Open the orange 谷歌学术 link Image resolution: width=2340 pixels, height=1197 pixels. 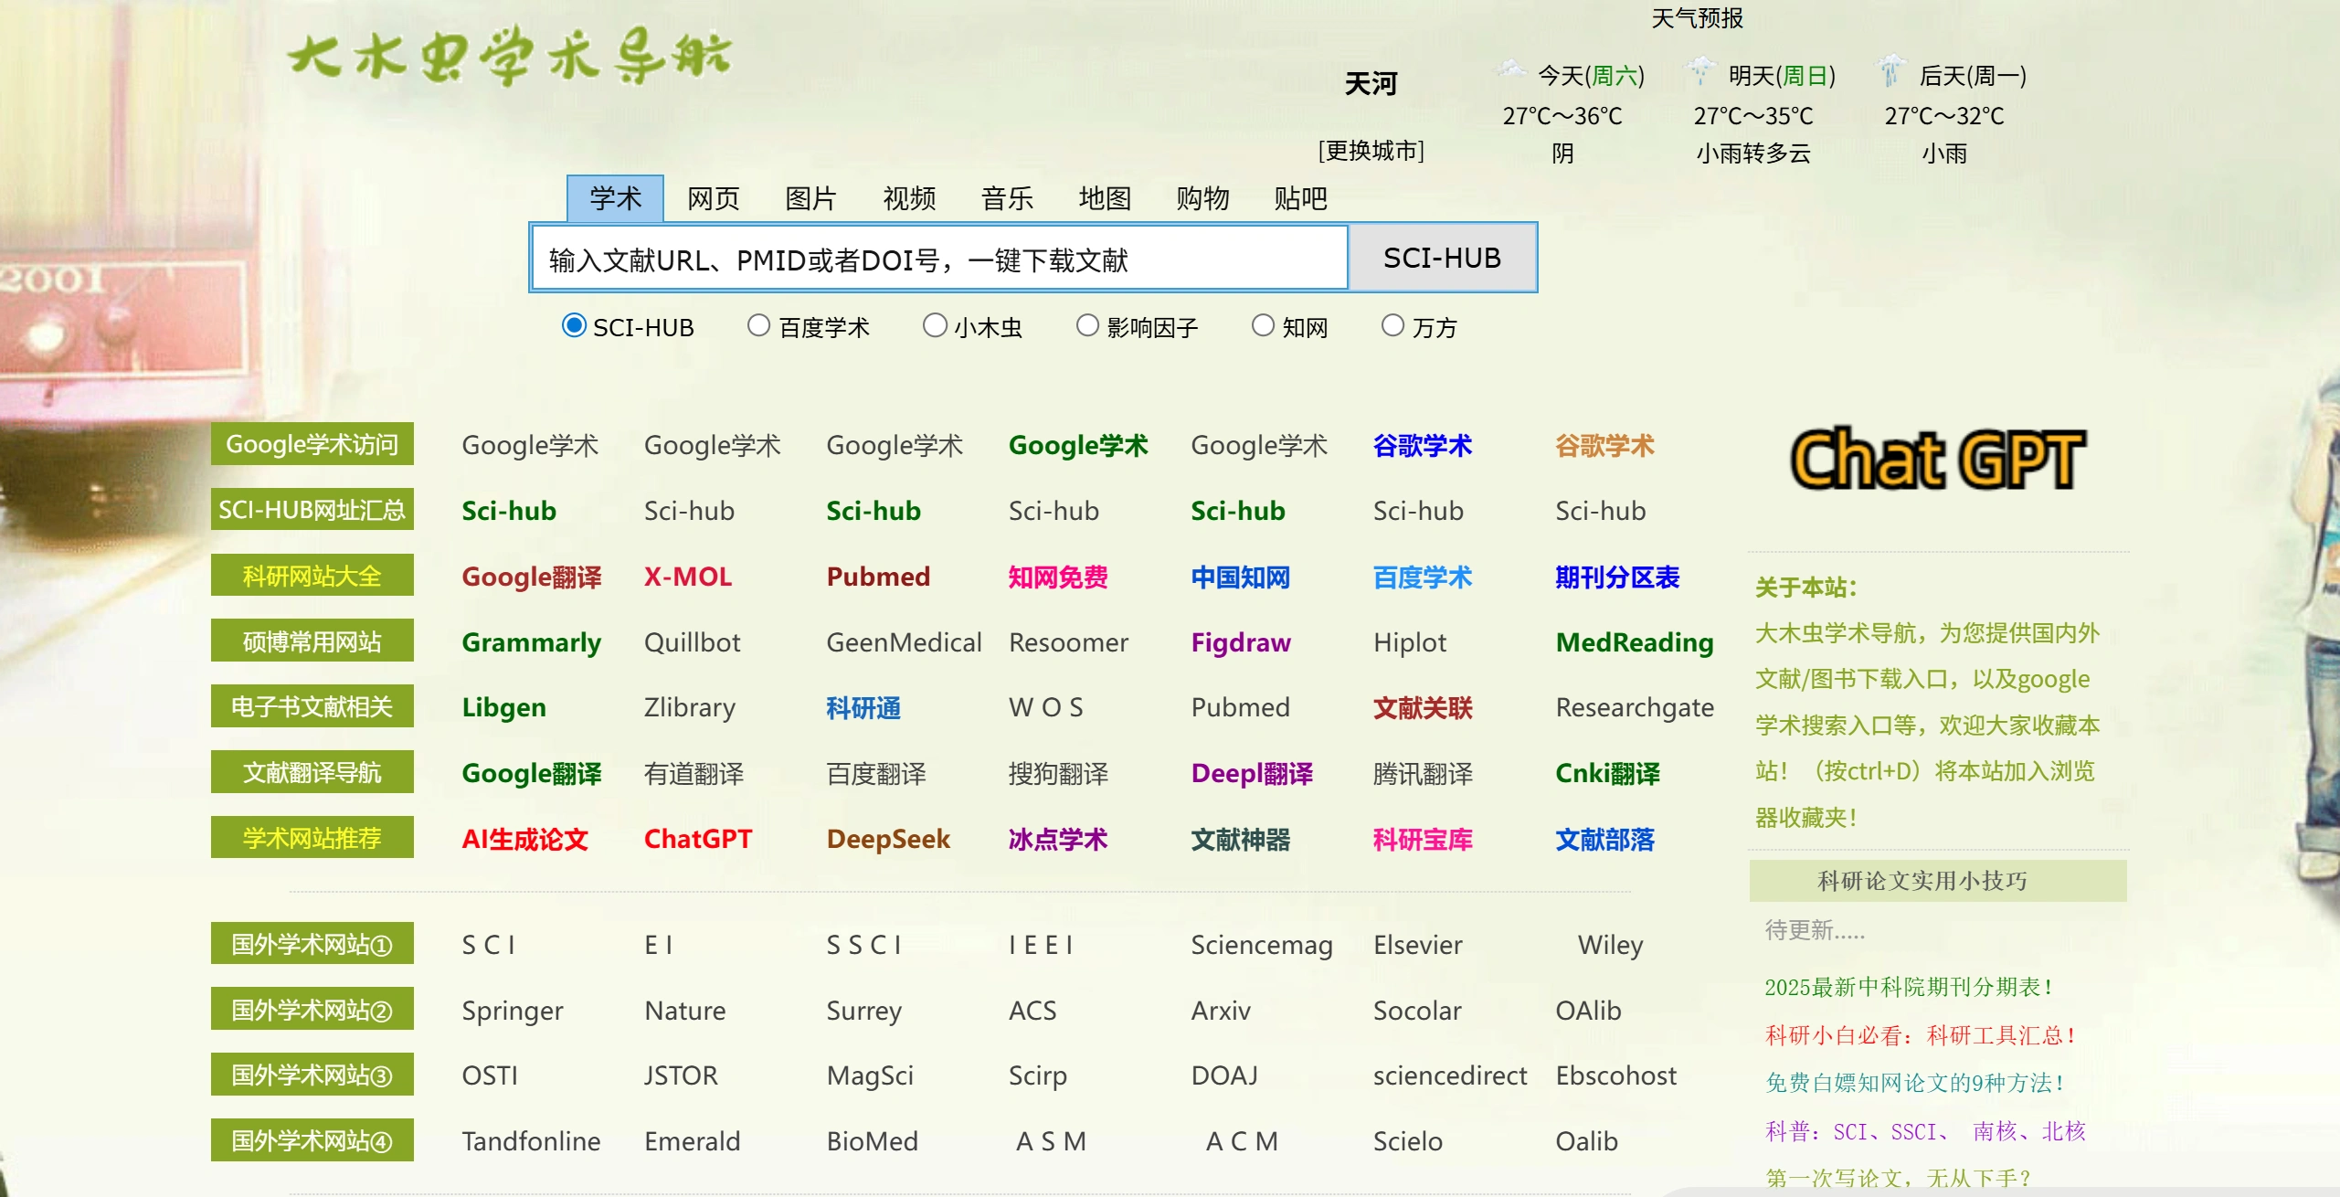tap(1605, 446)
